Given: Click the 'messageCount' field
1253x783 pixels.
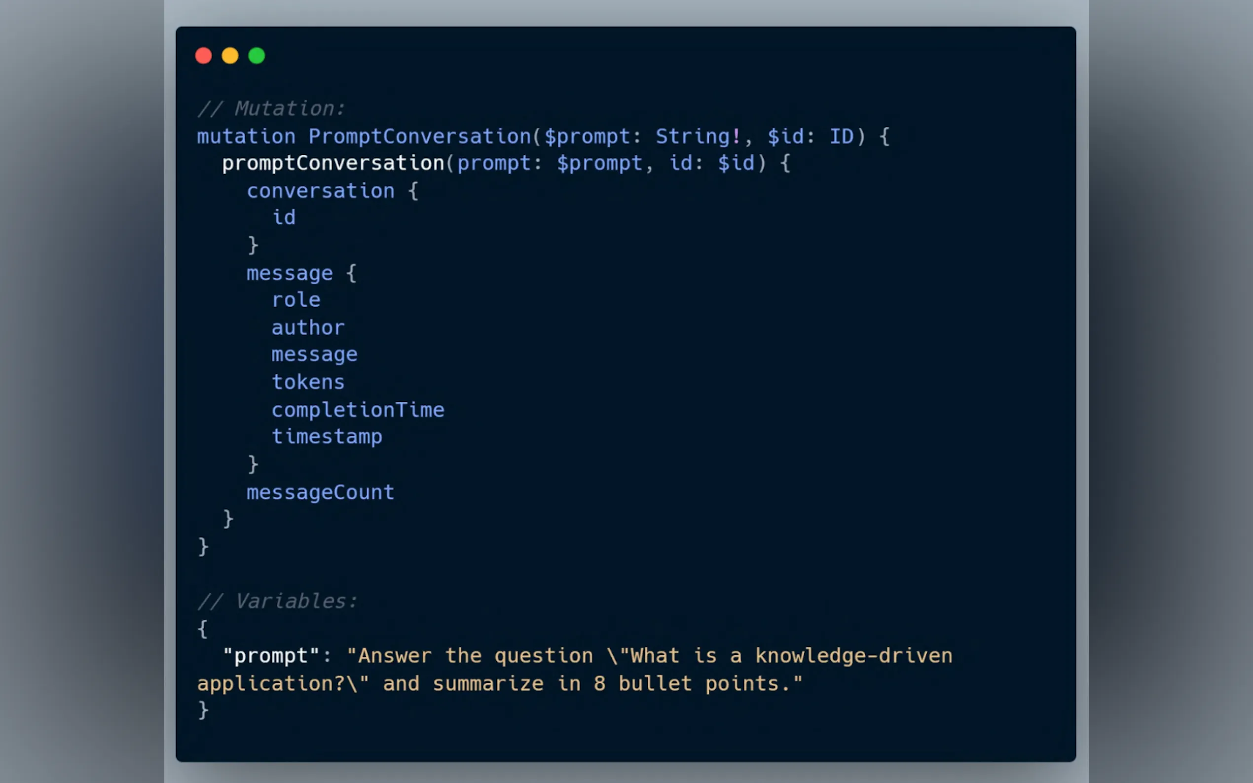Looking at the screenshot, I should 320,493.
